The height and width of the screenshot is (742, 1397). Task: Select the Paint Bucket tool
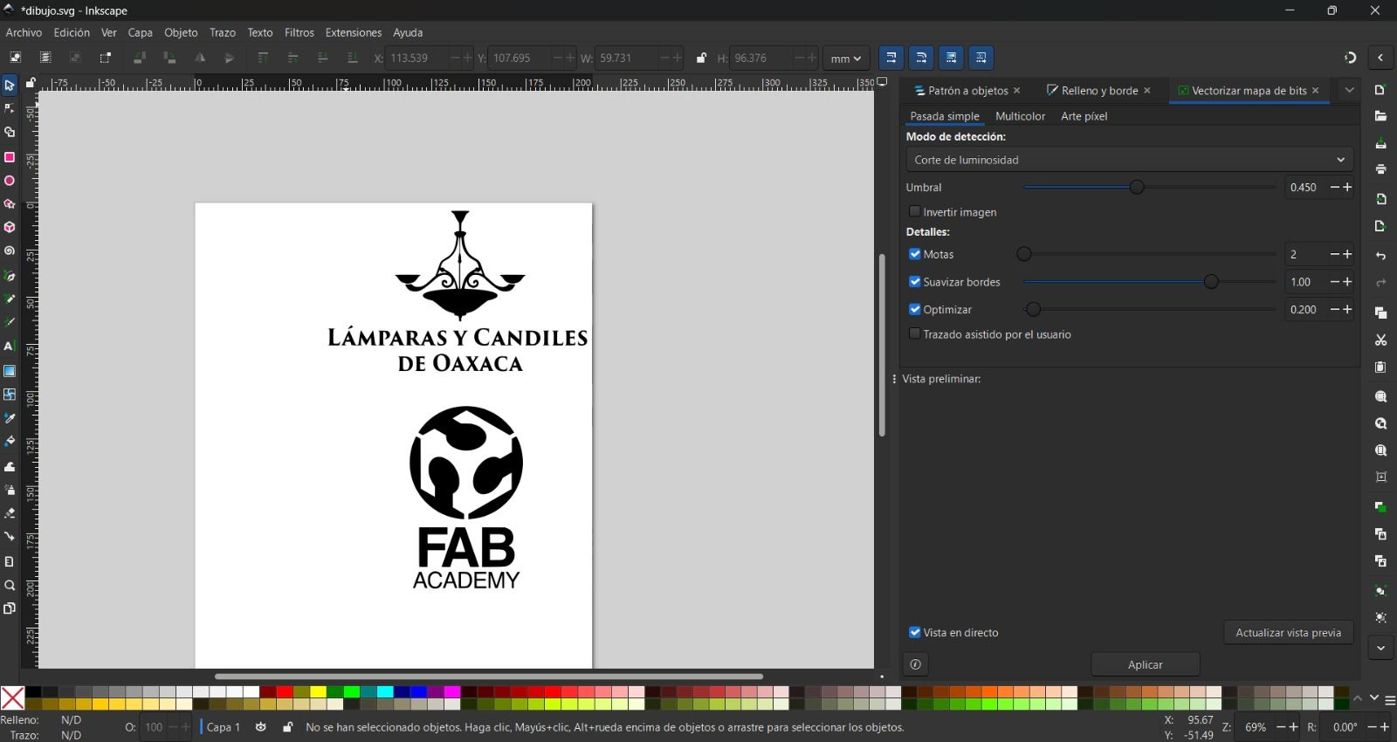pos(10,442)
